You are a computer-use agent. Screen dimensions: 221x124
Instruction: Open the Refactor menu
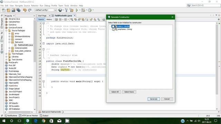35,6
